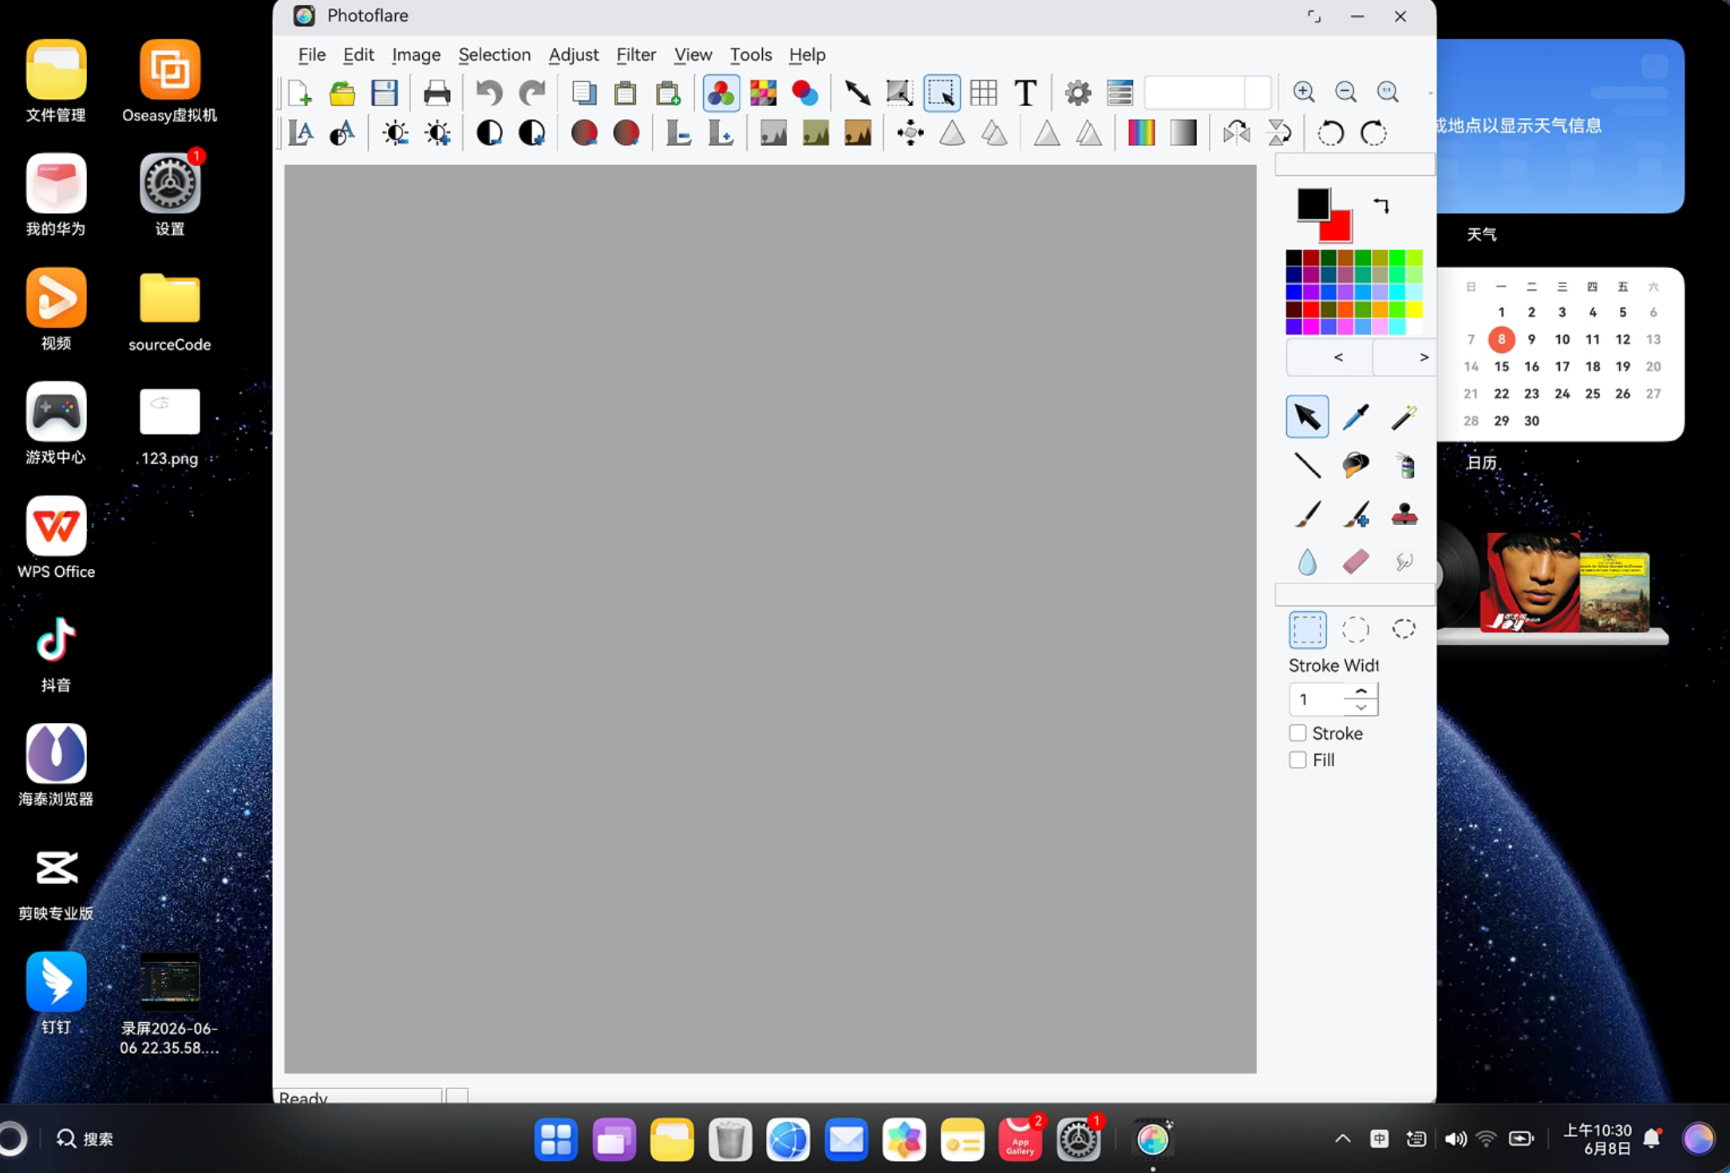Choose elliptical selection mode
Viewport: 1730px width, 1173px height.
1356,630
